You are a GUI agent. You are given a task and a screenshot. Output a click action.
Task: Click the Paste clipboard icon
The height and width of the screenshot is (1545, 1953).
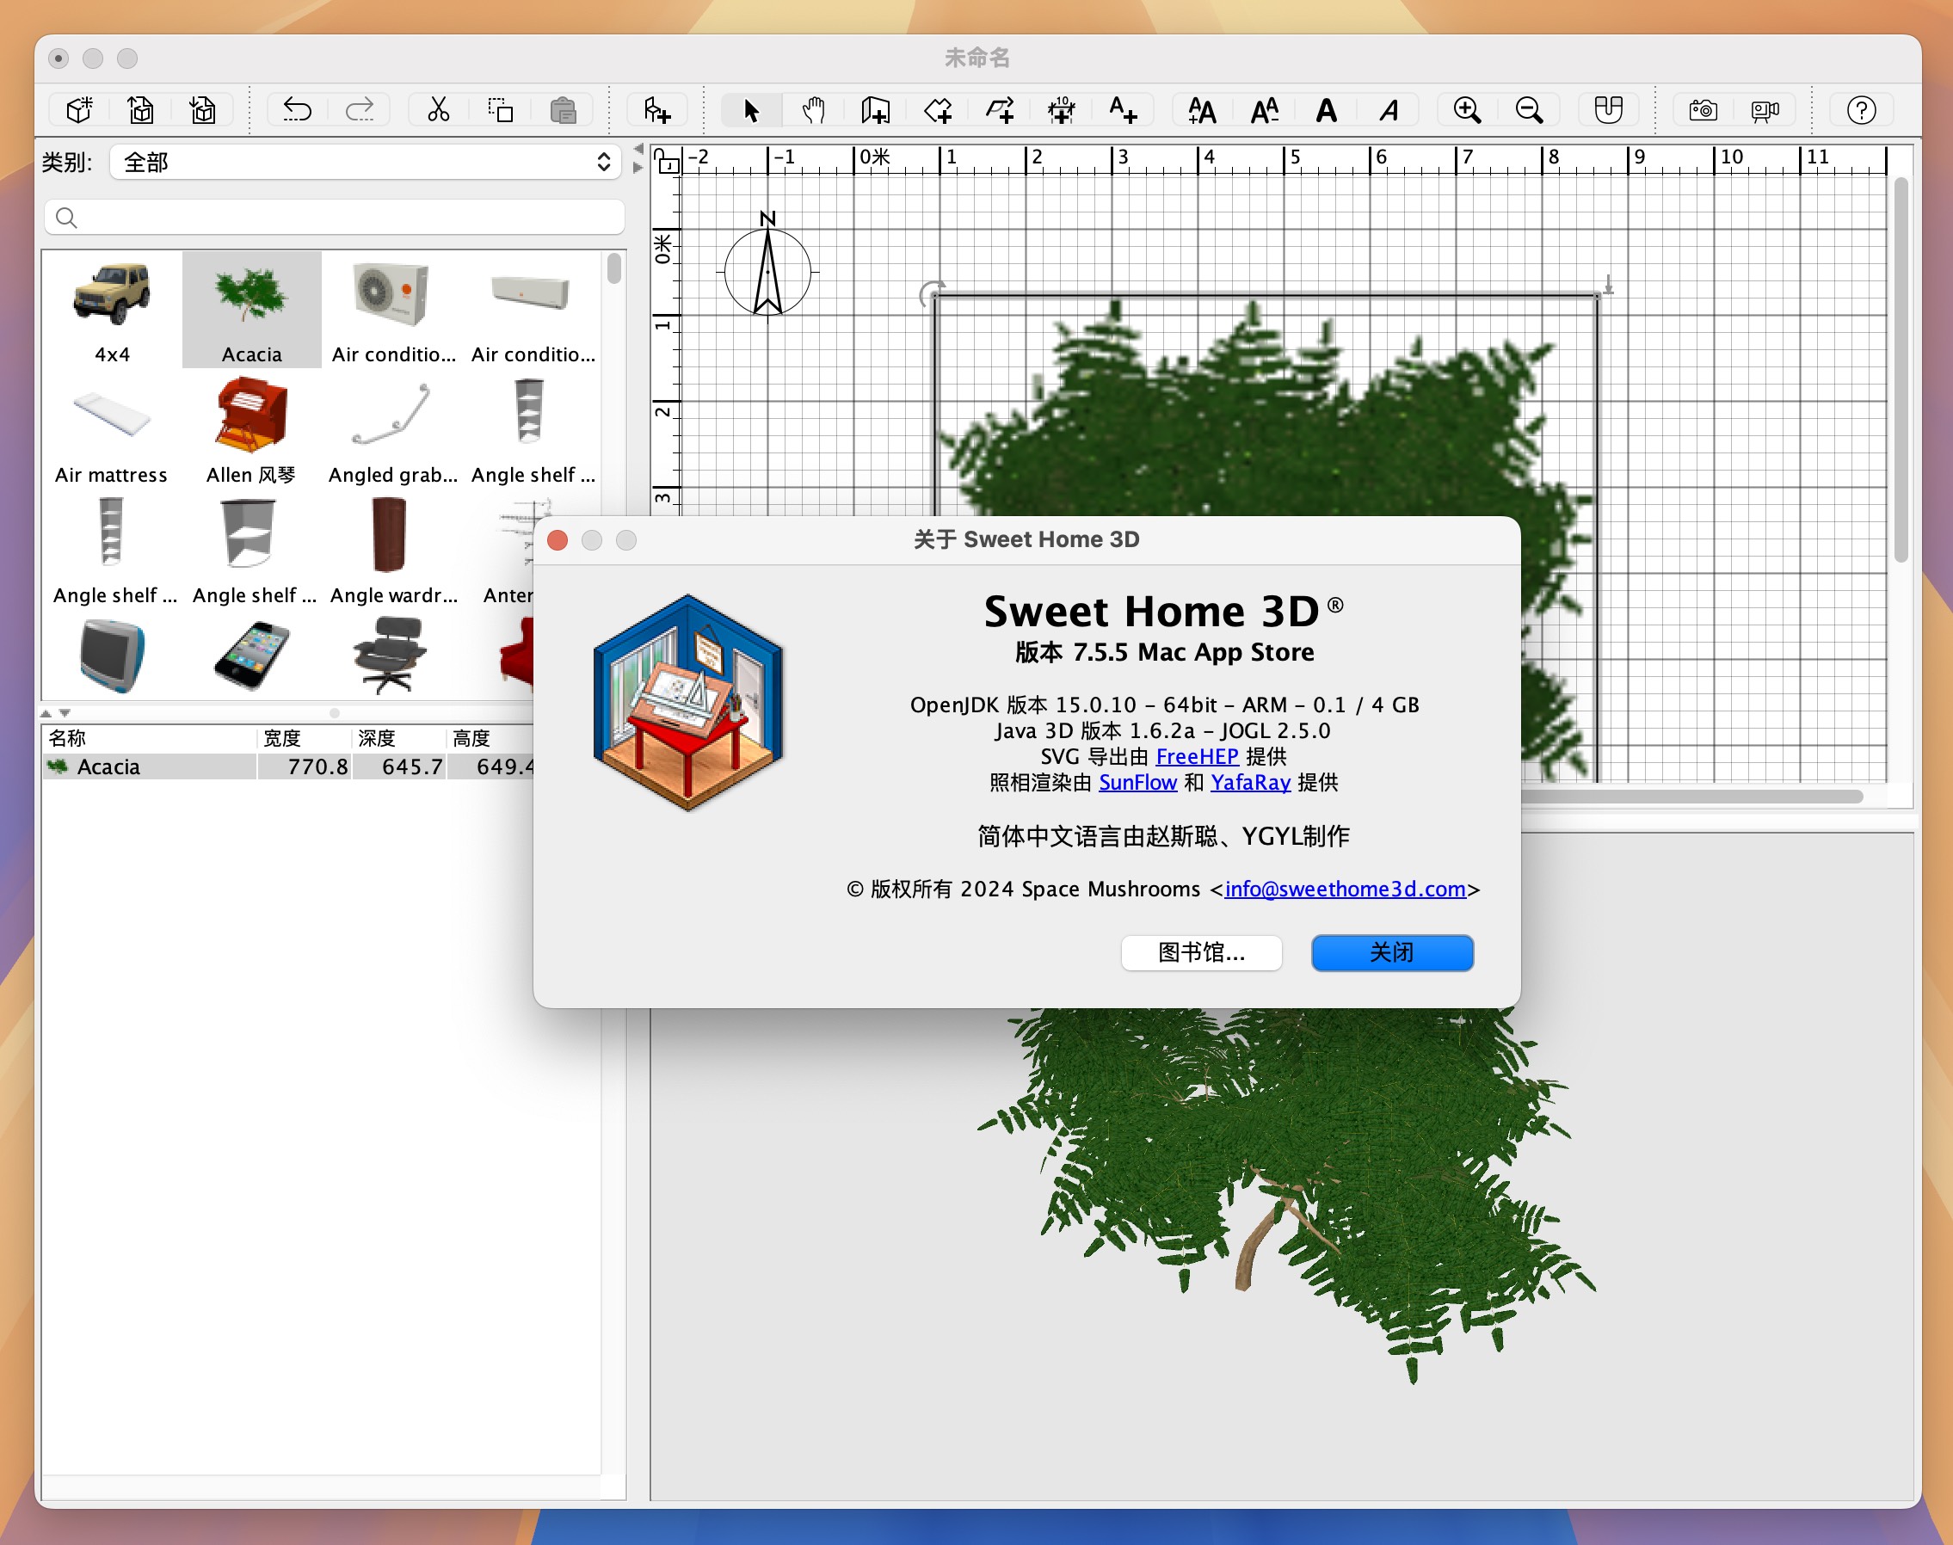point(563,110)
